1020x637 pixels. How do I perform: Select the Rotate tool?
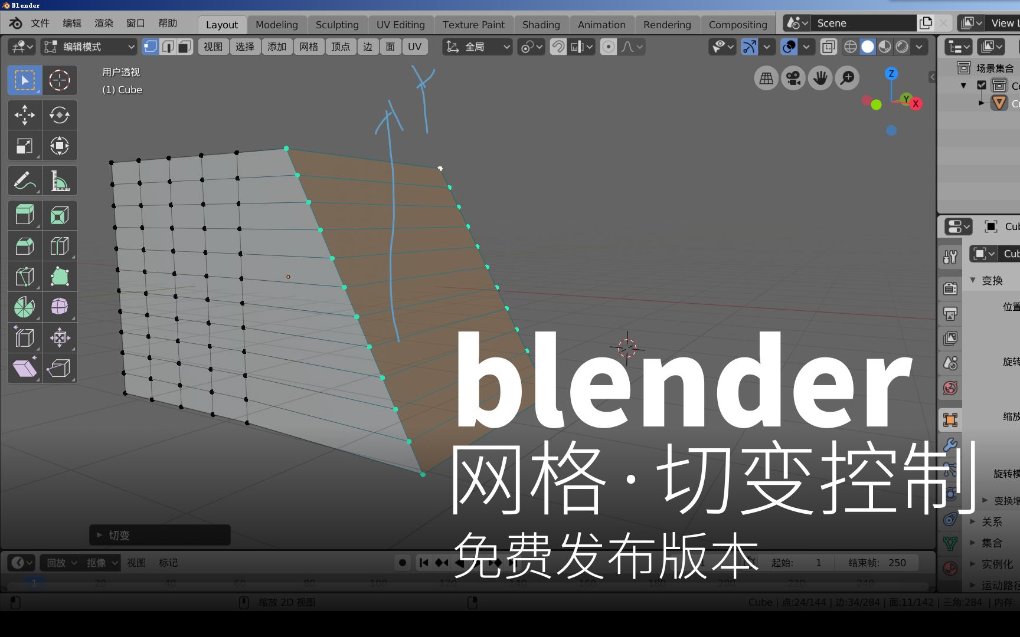(60, 115)
